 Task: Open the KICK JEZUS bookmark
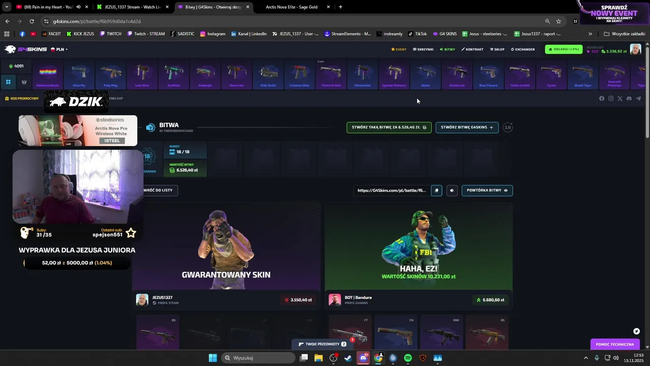click(x=80, y=34)
